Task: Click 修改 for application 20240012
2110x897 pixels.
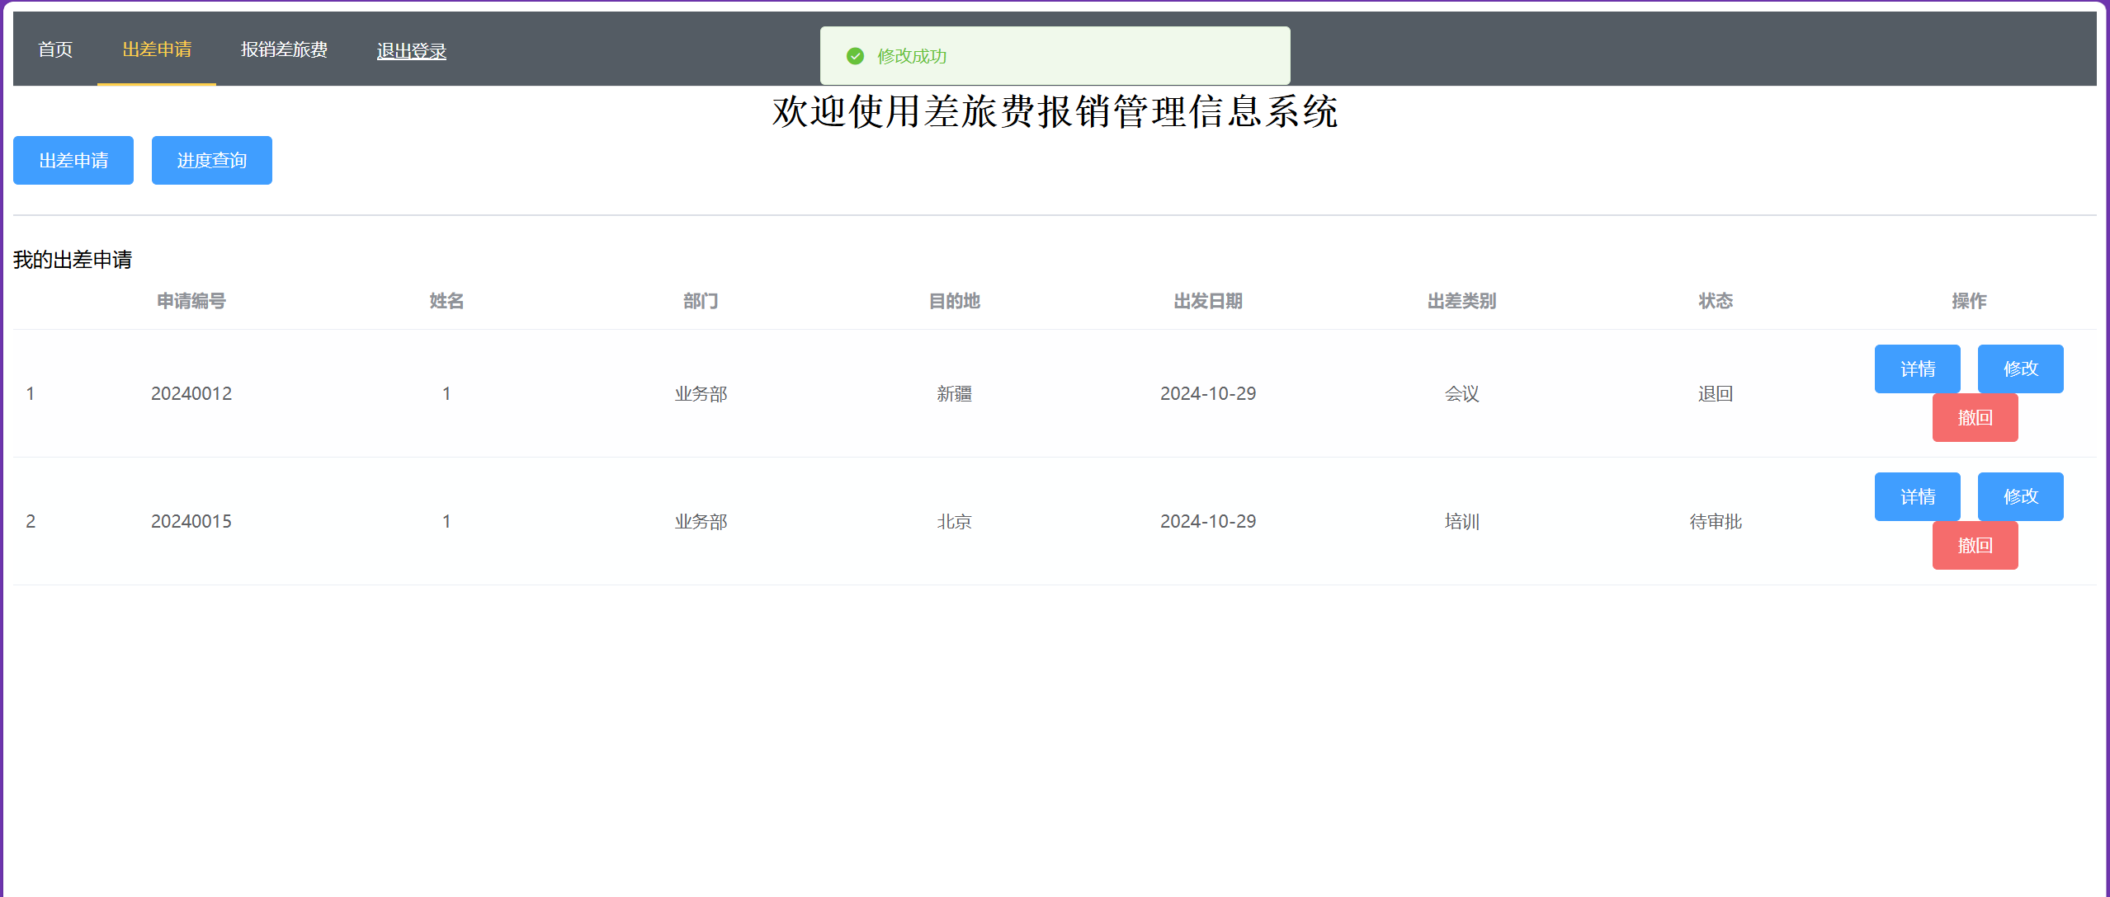Action: (2020, 369)
